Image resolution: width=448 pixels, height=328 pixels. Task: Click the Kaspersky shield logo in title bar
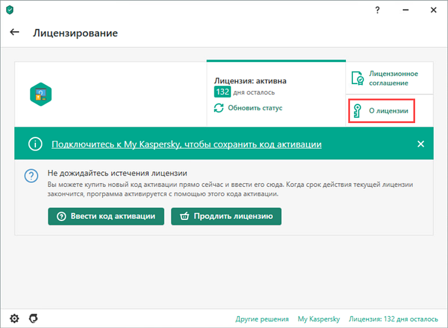pos(10,10)
